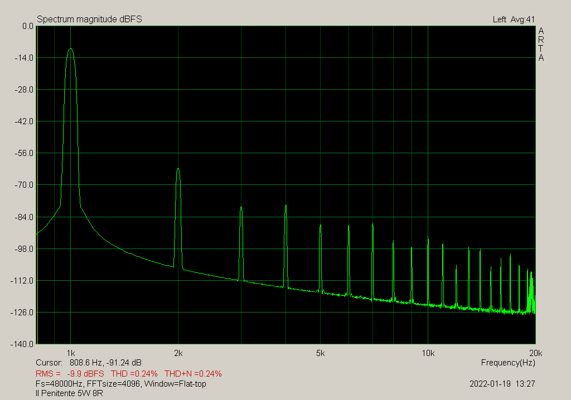Click the "THD+N =0.24%" readout

pyautogui.click(x=193, y=374)
